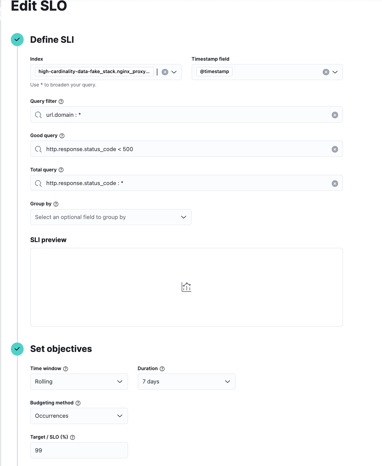
Task: Expand the Index dropdown list
Action: (x=174, y=72)
